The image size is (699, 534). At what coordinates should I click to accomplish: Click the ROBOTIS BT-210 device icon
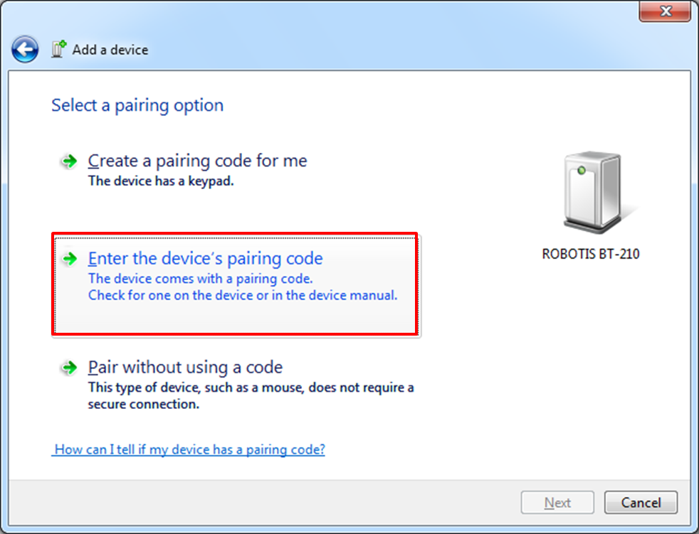[594, 192]
